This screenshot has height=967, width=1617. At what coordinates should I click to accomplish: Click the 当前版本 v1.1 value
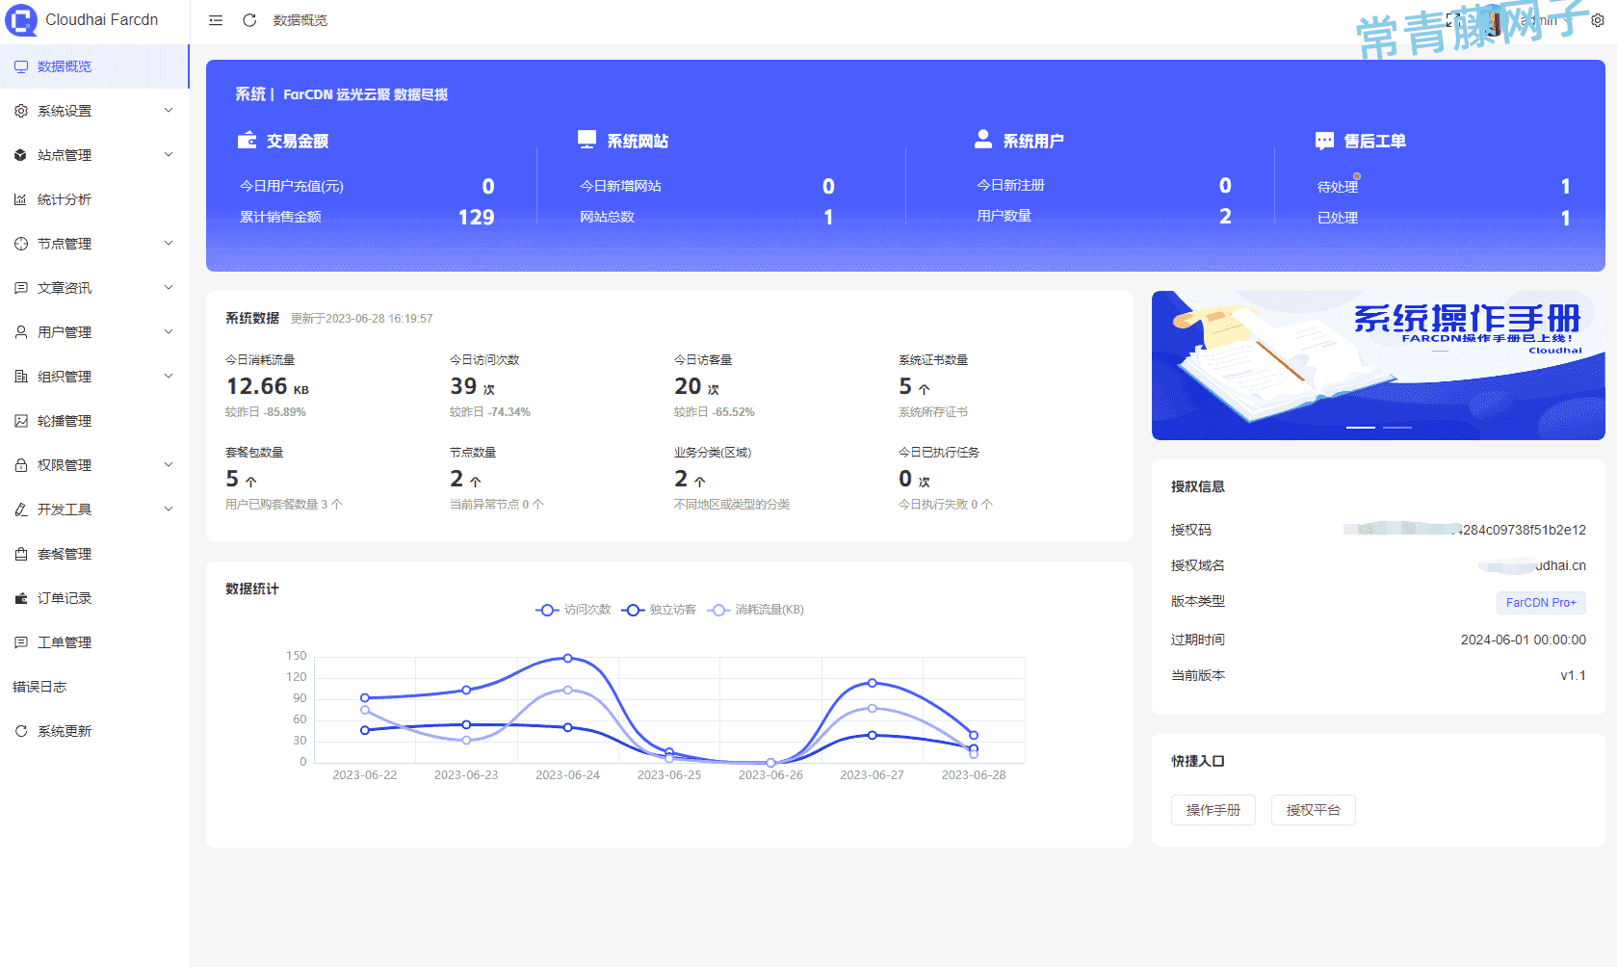click(1574, 675)
